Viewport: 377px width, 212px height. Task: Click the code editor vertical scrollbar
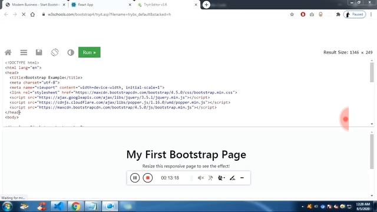(x=372, y=72)
